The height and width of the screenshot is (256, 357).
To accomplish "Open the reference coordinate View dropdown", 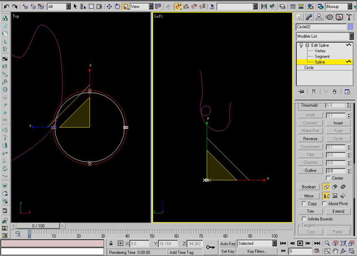I will tap(141, 7).
